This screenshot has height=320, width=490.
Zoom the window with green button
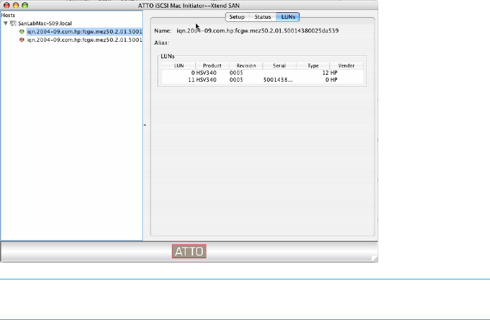[25, 5]
